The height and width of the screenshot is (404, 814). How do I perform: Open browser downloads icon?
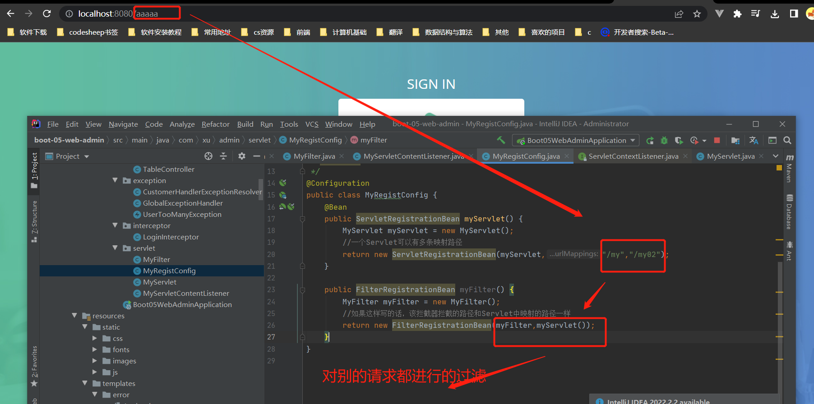(x=775, y=14)
